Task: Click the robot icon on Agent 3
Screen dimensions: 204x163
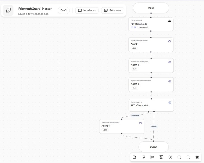Action: 170,81
